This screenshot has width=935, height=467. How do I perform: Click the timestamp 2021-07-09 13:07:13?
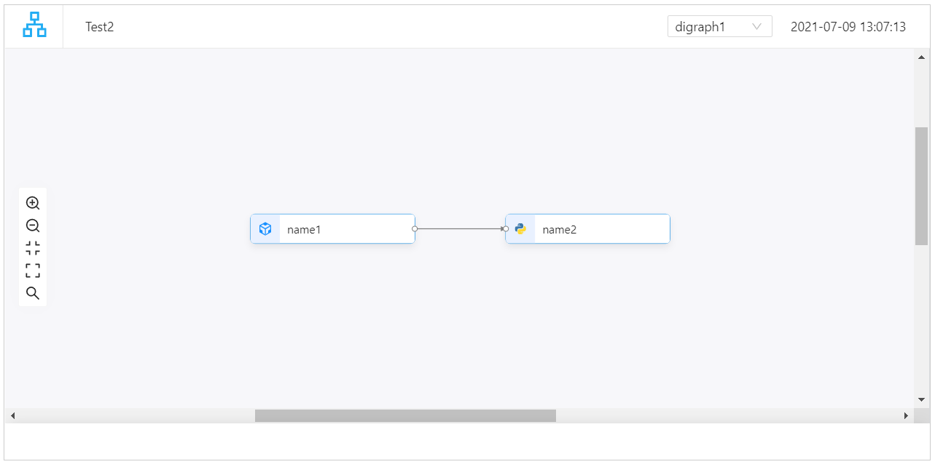click(x=848, y=26)
